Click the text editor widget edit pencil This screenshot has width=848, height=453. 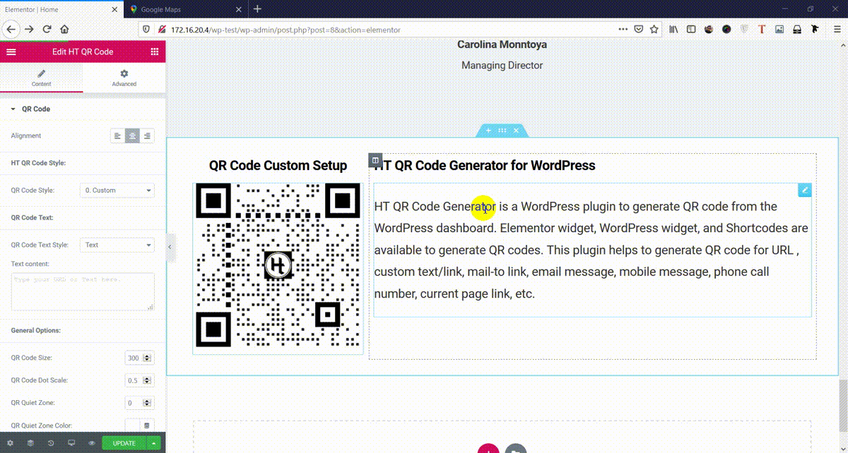805,190
